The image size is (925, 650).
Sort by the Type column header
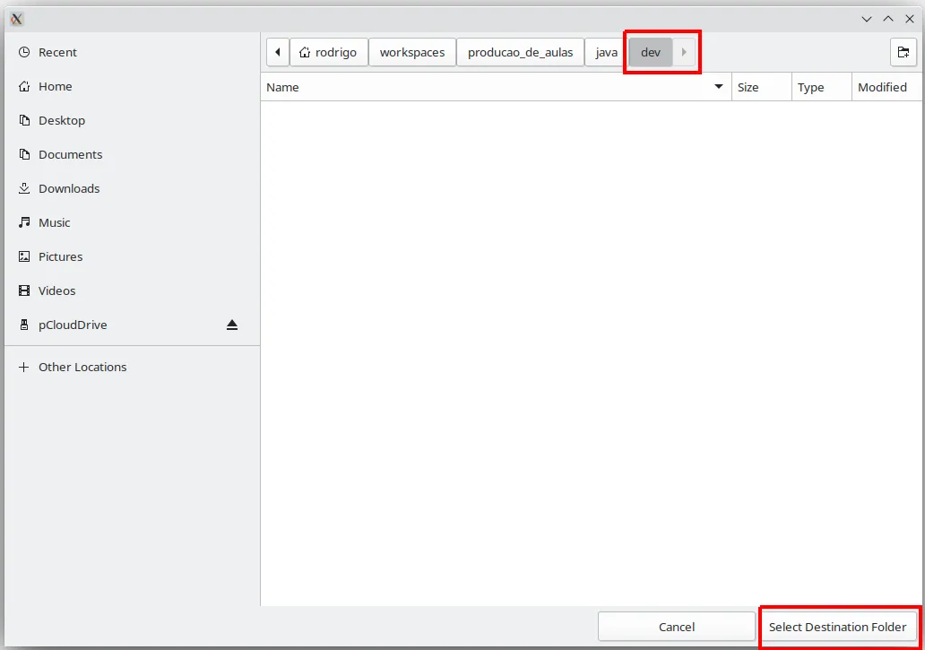point(822,87)
